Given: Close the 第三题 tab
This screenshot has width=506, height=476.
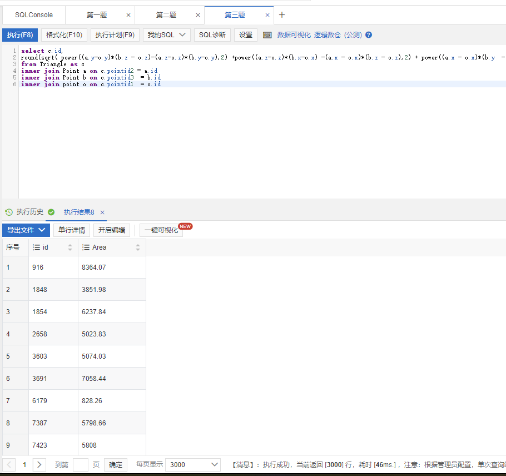Looking at the screenshot, I should click(267, 15).
